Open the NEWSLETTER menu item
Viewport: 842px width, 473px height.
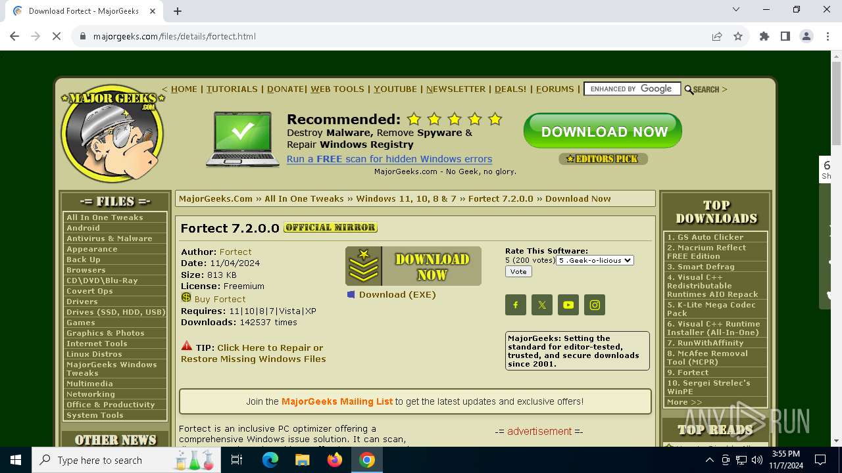[455, 89]
